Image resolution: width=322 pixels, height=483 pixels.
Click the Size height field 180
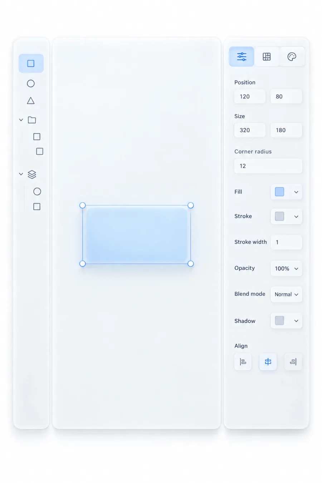point(286,130)
